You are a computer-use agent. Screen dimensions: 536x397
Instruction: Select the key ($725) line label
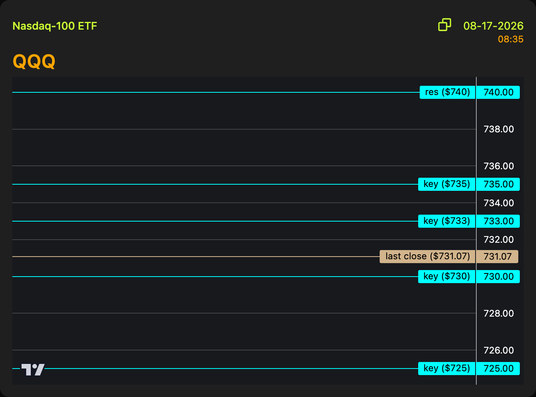point(447,369)
